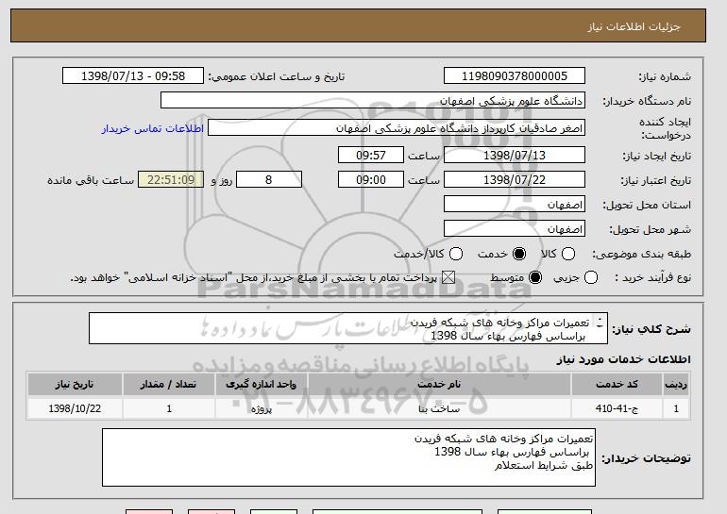Click the ساعت باقی مانده label
Image resolution: width=727 pixels, height=514 pixels.
91,180
